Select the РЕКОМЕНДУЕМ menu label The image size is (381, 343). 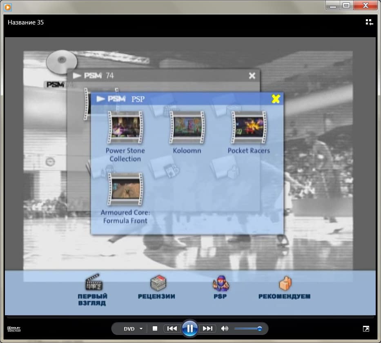pos(284,296)
